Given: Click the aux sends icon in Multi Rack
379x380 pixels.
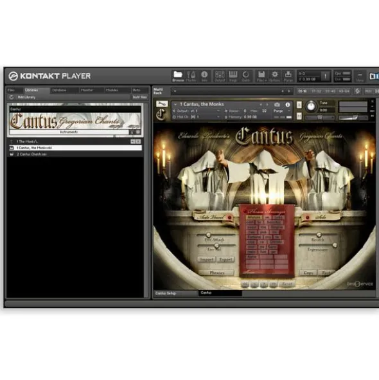Looking at the screenshot, I should click(x=357, y=91).
